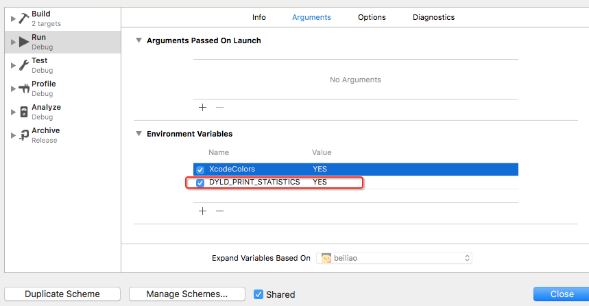Switch to the Info tab
Viewport: 589px width, 306px height.
pyautogui.click(x=259, y=17)
